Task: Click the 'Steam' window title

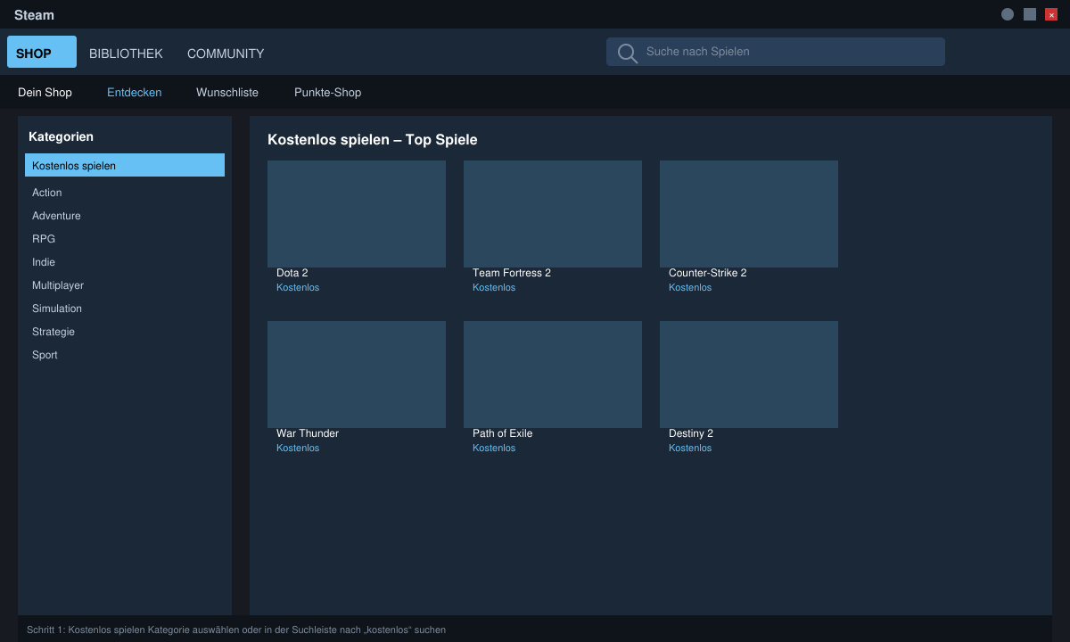Action: click(x=34, y=15)
